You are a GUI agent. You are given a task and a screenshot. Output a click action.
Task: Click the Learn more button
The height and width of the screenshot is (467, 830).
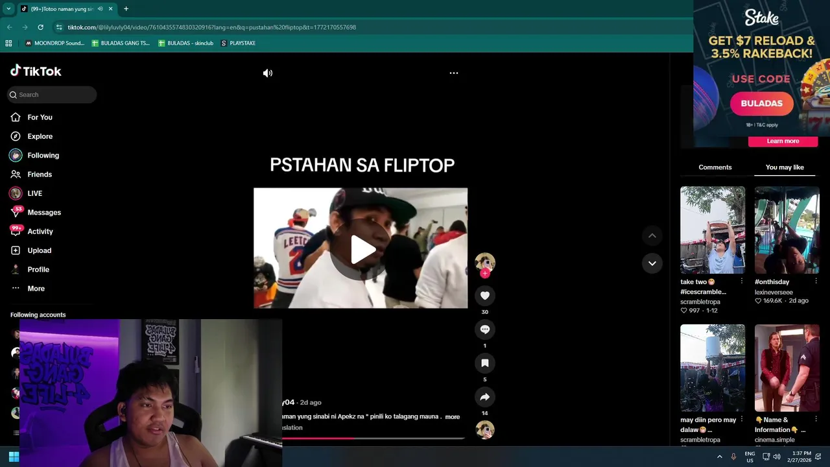[x=783, y=141]
